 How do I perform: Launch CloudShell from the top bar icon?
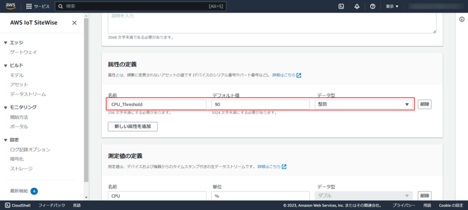click(341, 6)
